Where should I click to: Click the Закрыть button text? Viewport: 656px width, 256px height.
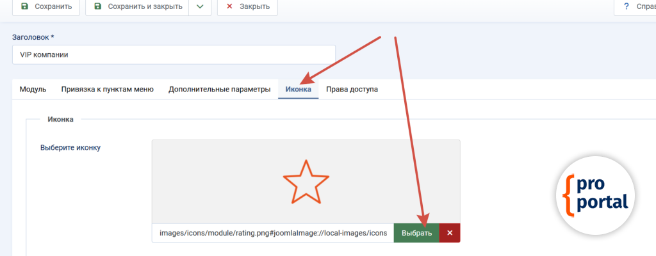pos(254,6)
